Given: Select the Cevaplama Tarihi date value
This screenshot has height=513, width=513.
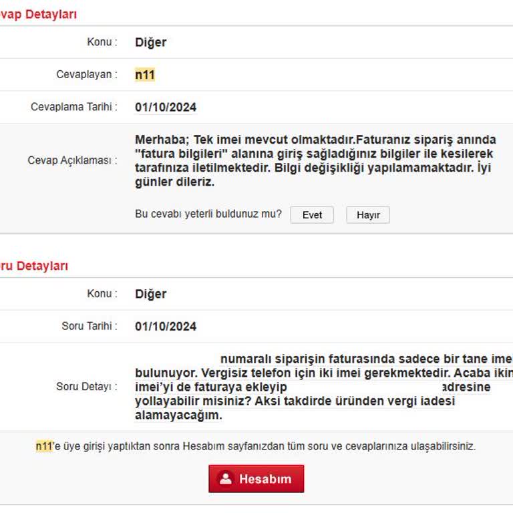Looking at the screenshot, I should click(x=166, y=108).
